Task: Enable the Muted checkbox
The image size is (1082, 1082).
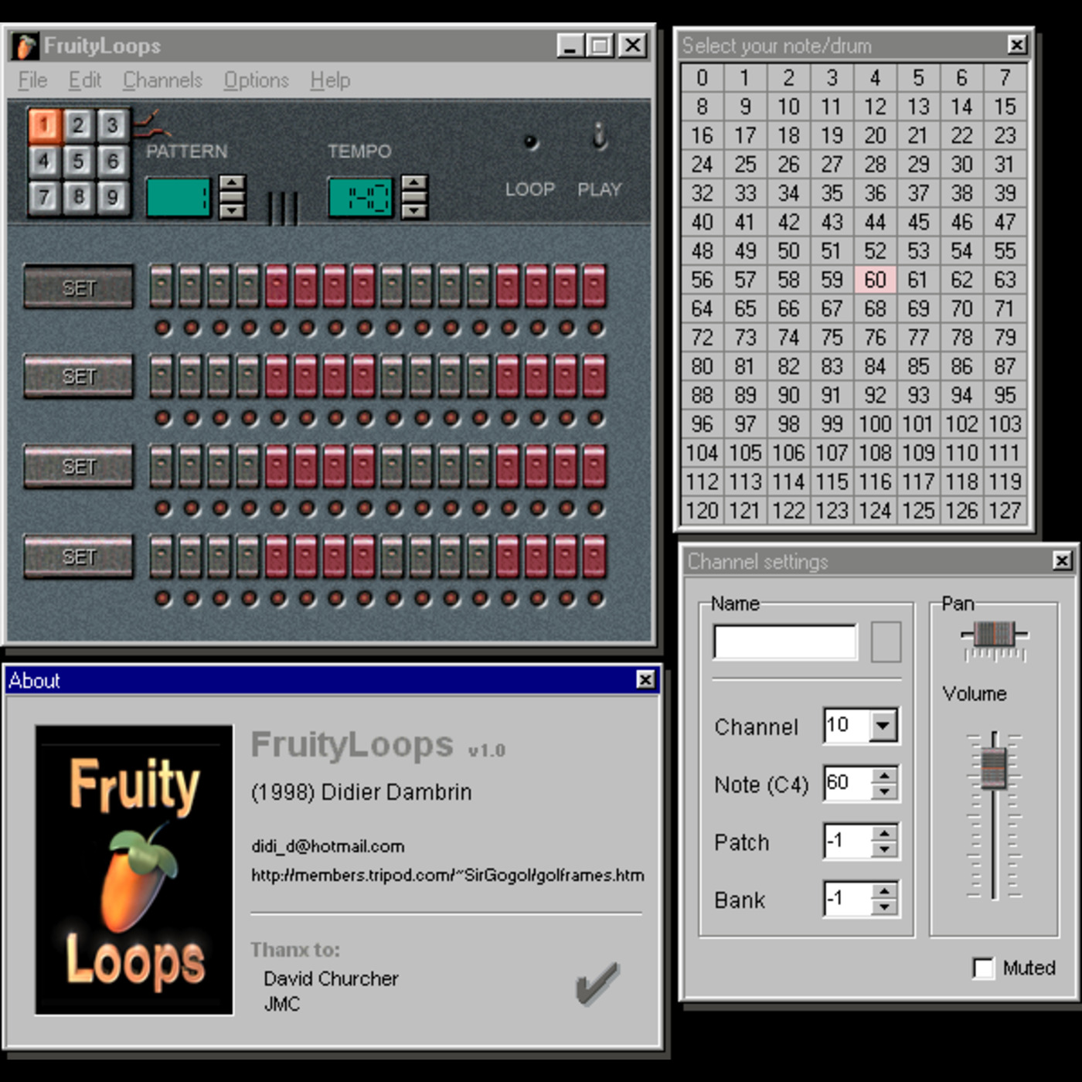Action: [983, 968]
